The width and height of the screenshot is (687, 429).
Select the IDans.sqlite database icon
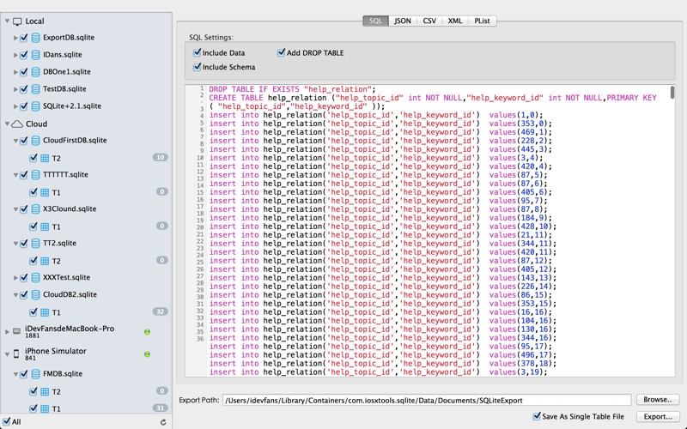pos(35,55)
